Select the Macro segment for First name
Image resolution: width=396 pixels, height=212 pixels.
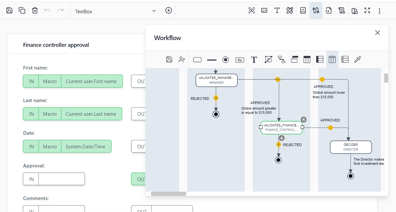[x=50, y=81]
